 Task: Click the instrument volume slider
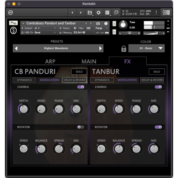(x=154, y=33)
